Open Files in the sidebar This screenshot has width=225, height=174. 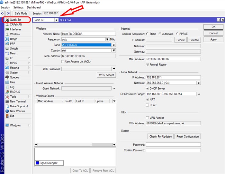[13, 82]
